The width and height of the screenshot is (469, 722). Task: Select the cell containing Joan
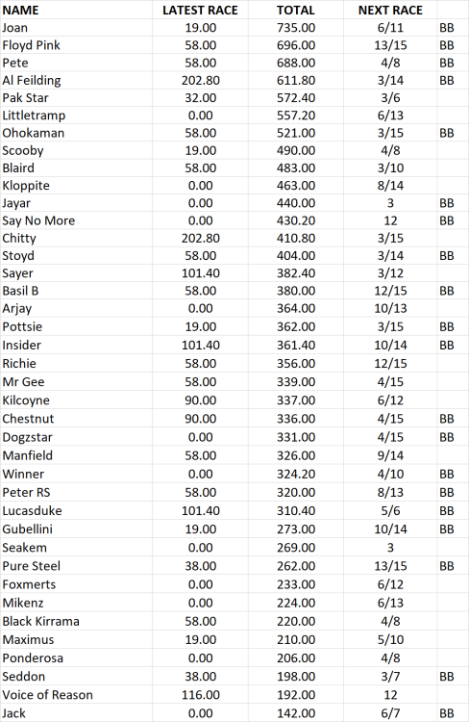click(x=76, y=28)
